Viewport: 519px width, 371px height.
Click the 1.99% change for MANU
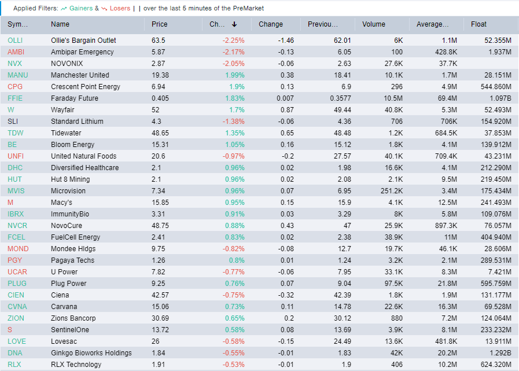pyautogui.click(x=235, y=75)
